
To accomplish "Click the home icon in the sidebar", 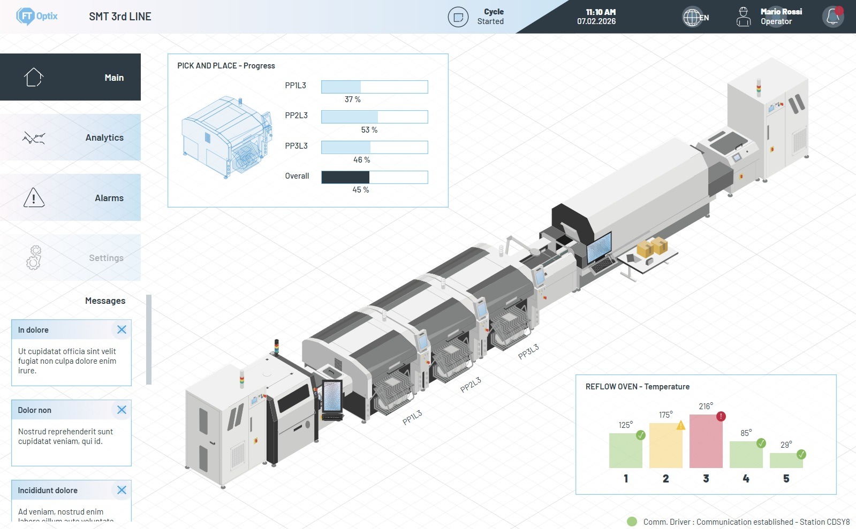I will tap(34, 77).
